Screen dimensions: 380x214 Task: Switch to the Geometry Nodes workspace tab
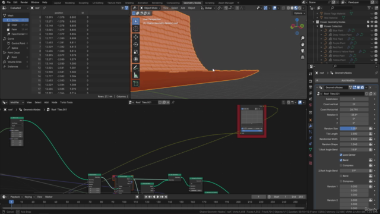coord(192,3)
